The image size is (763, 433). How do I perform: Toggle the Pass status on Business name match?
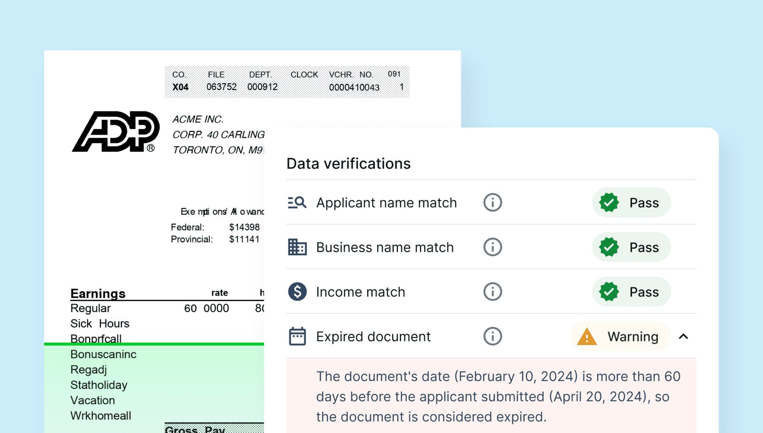click(x=631, y=247)
